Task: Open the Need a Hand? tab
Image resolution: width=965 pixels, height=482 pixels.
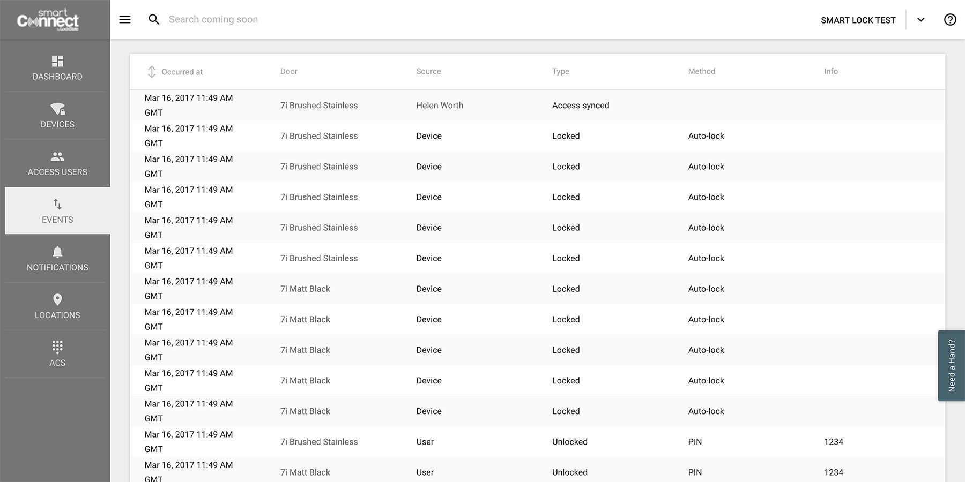Action: click(952, 366)
